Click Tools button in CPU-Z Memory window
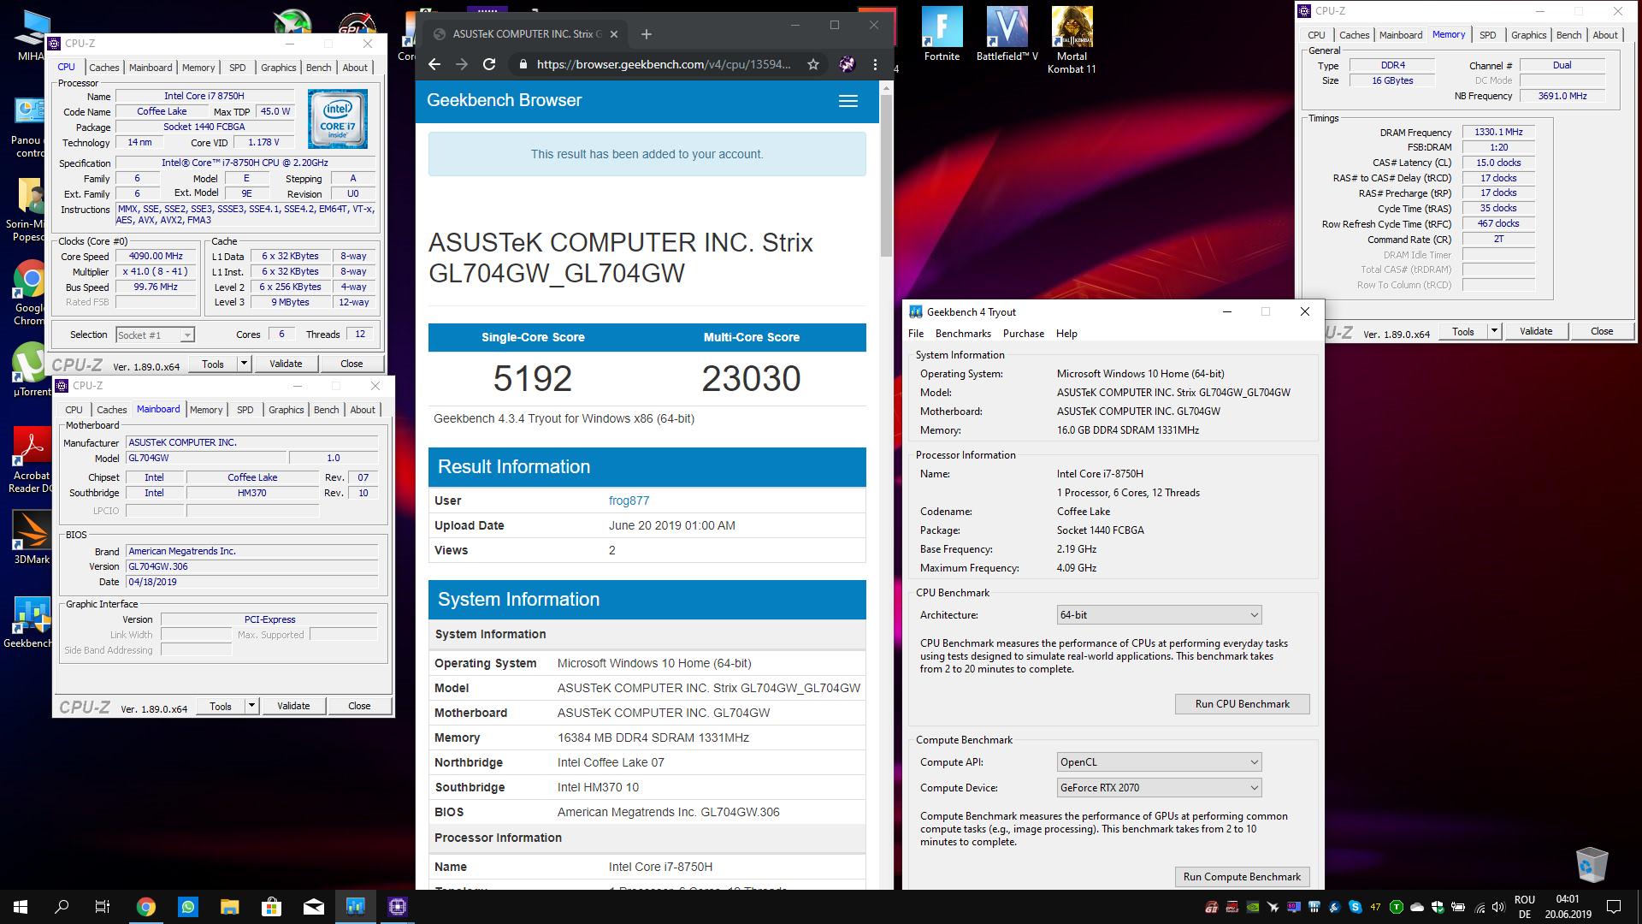 (1463, 331)
